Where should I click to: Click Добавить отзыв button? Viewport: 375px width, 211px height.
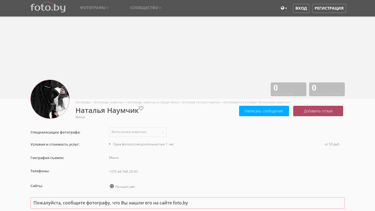(318, 111)
